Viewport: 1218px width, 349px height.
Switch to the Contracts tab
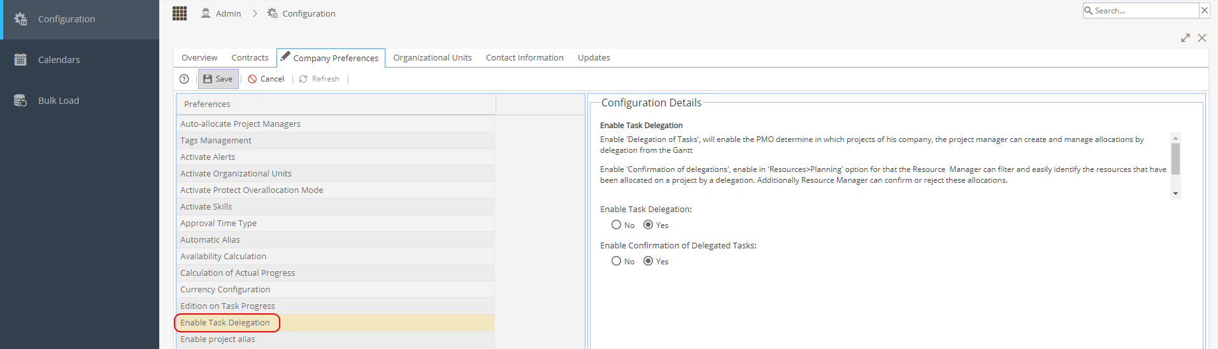coord(250,57)
